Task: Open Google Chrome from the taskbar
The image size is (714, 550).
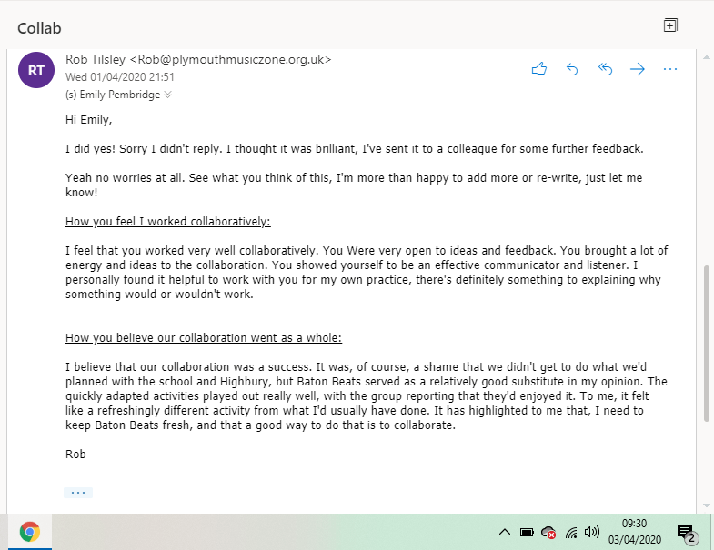Action: (x=30, y=532)
